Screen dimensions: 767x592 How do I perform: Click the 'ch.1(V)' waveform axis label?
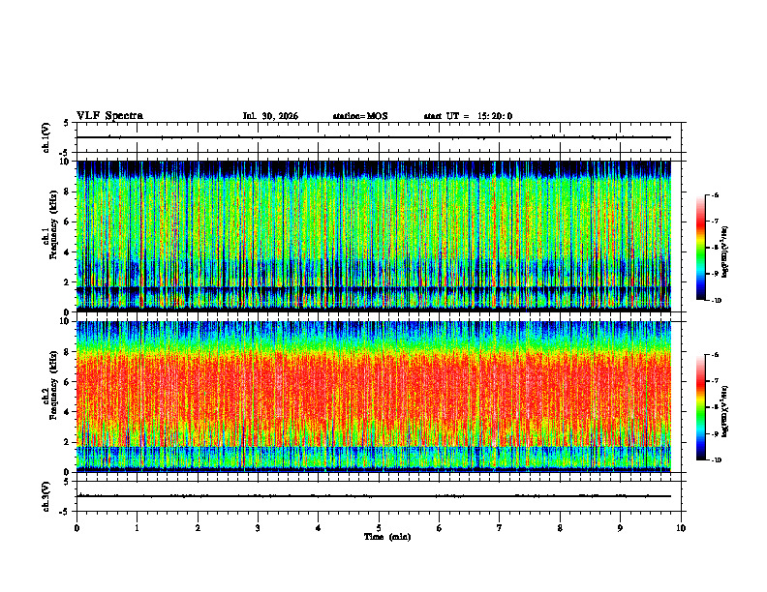(x=46, y=137)
